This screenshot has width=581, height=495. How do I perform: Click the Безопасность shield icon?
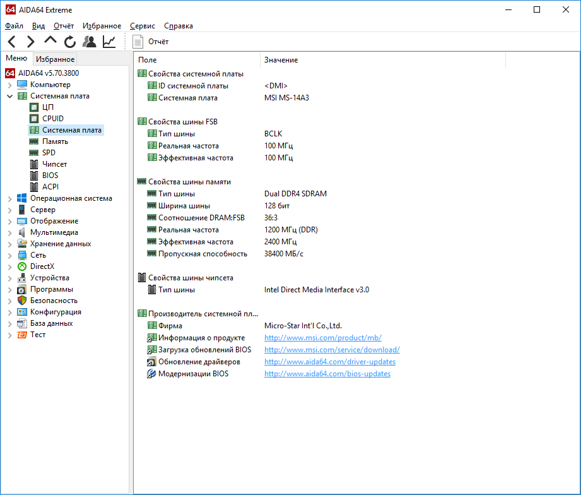click(22, 301)
